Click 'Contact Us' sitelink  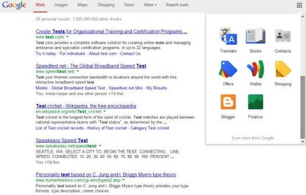130,54
